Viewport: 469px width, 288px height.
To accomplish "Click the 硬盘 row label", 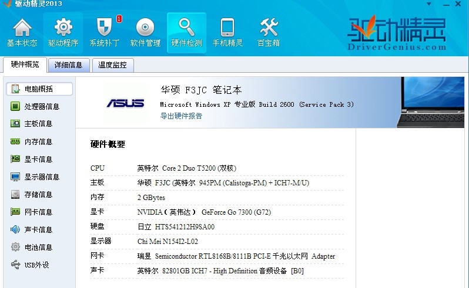I will click(x=97, y=226).
